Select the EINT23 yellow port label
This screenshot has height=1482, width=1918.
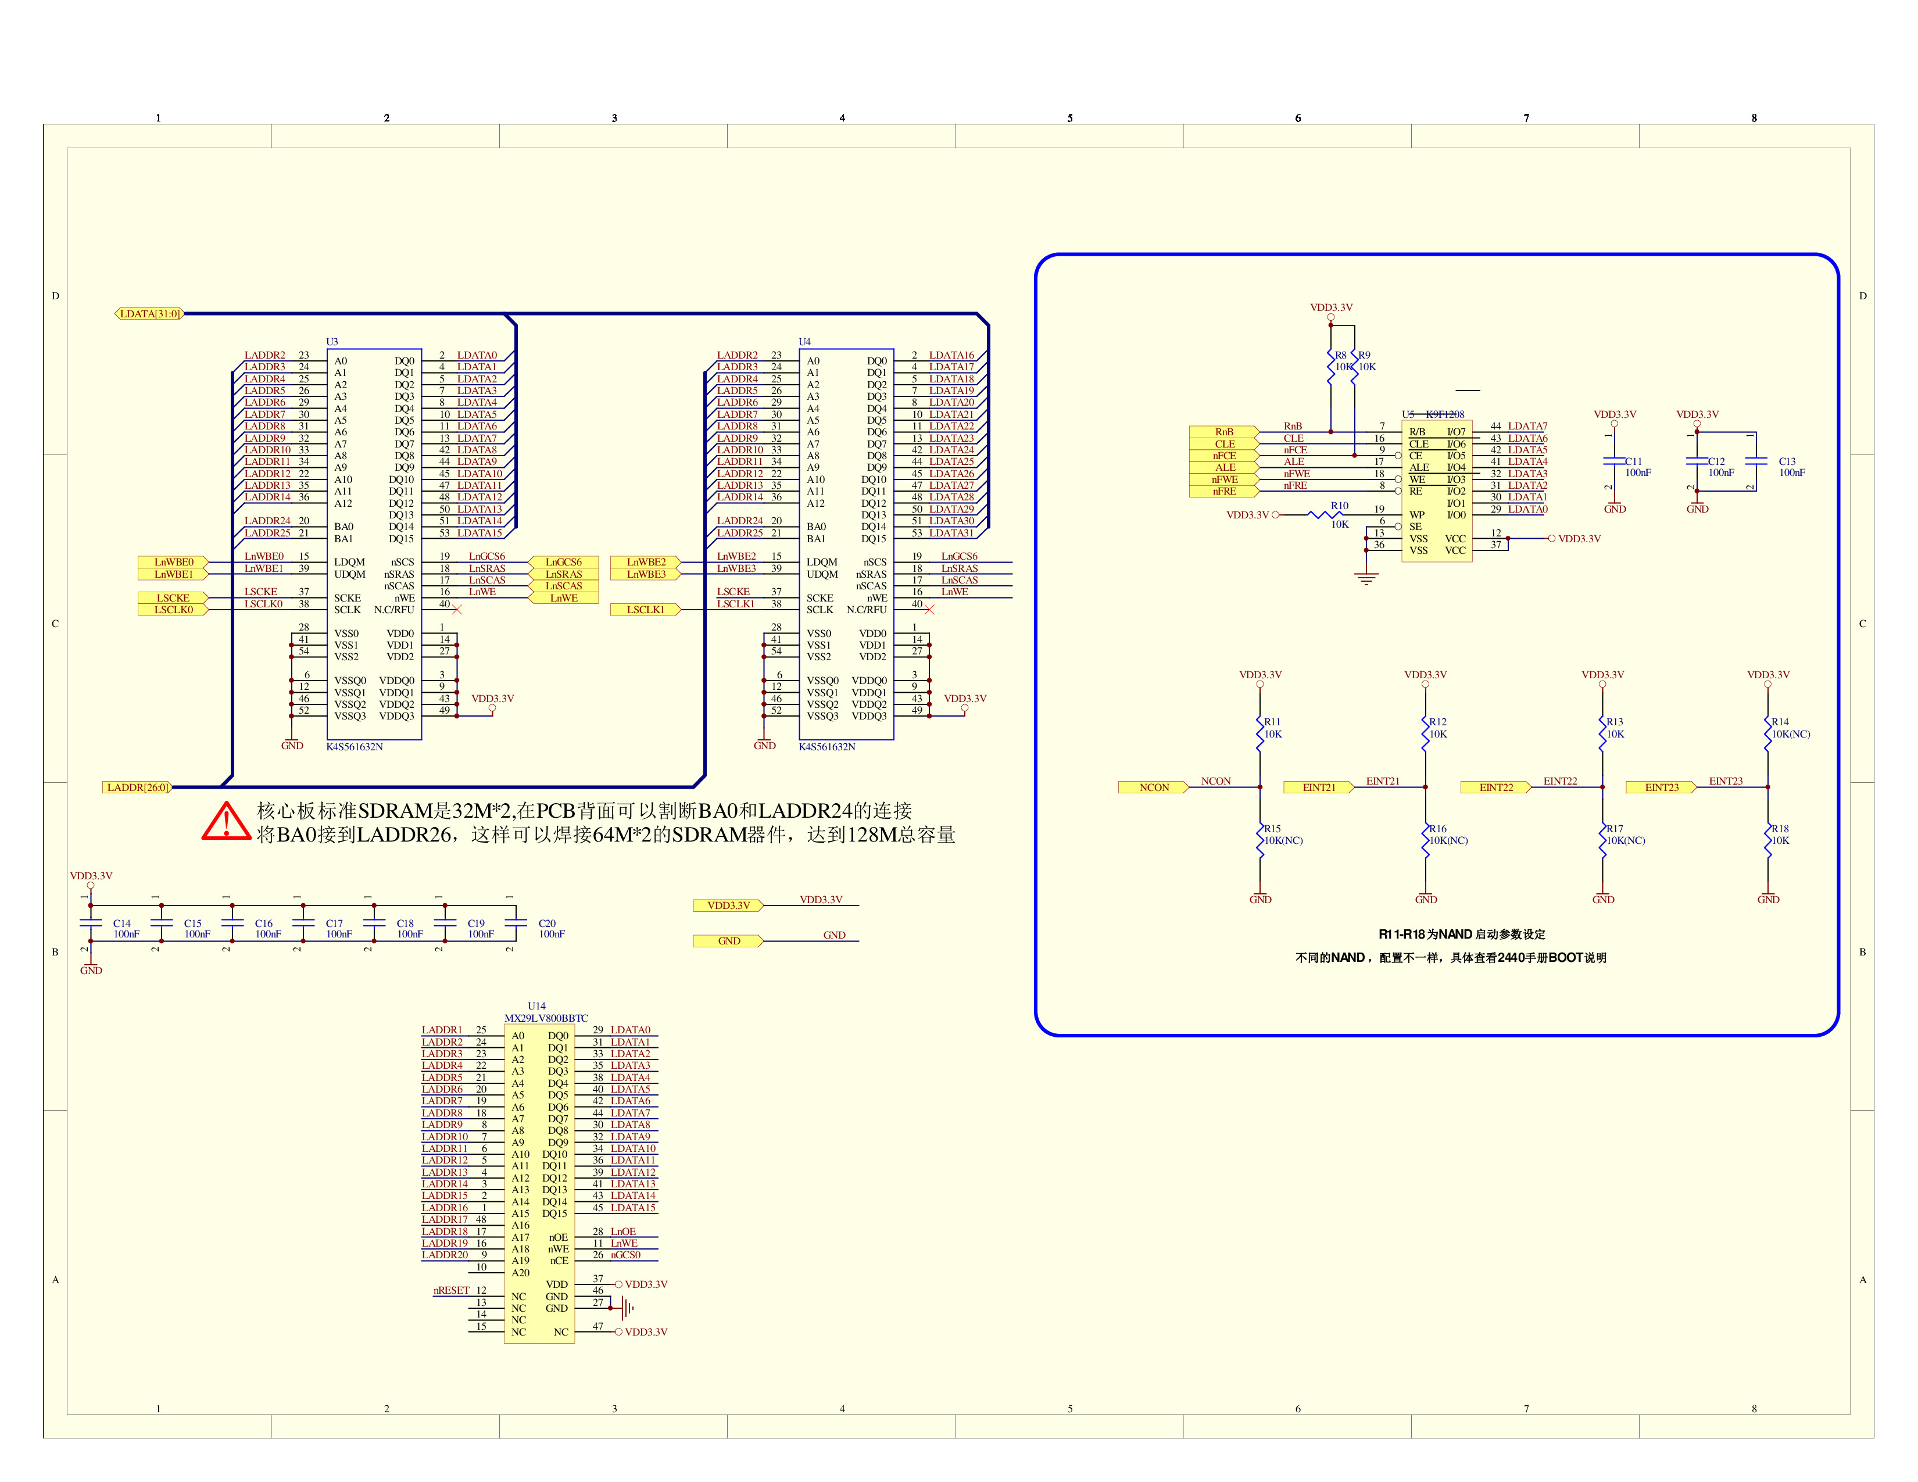click(x=1661, y=787)
